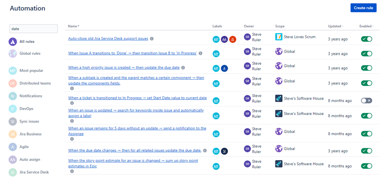Toggle the 5 days without update rule switch
This screenshot has height=179, width=386.
click(367, 134)
